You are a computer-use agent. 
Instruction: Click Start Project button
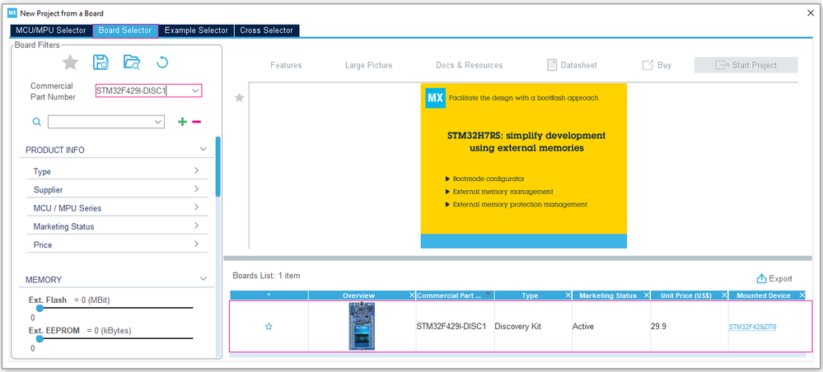pos(746,65)
